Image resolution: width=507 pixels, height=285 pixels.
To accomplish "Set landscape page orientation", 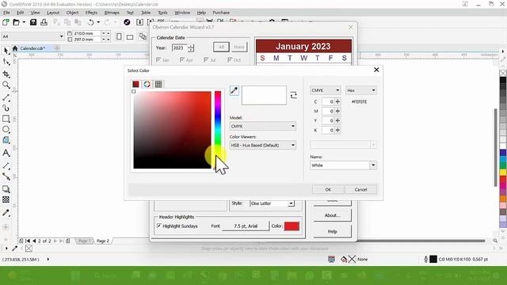I will [130, 37].
